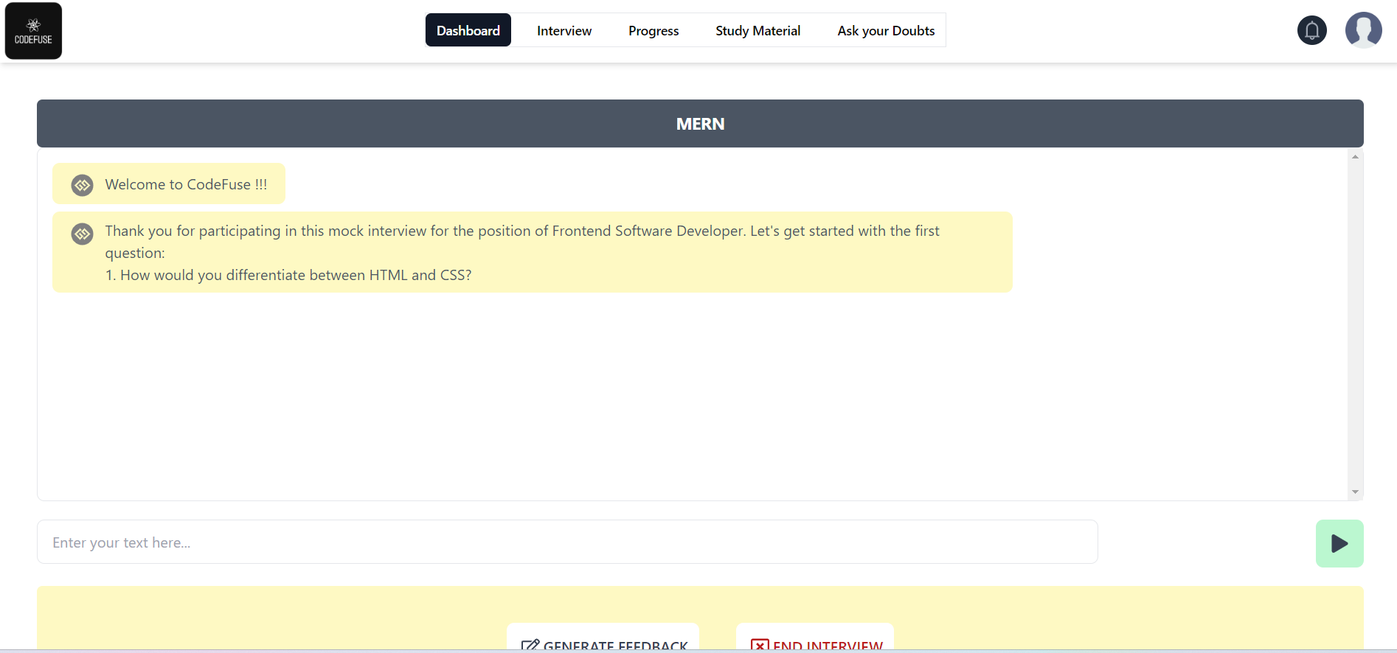Click the bot icon beside Welcome message

pos(82,185)
